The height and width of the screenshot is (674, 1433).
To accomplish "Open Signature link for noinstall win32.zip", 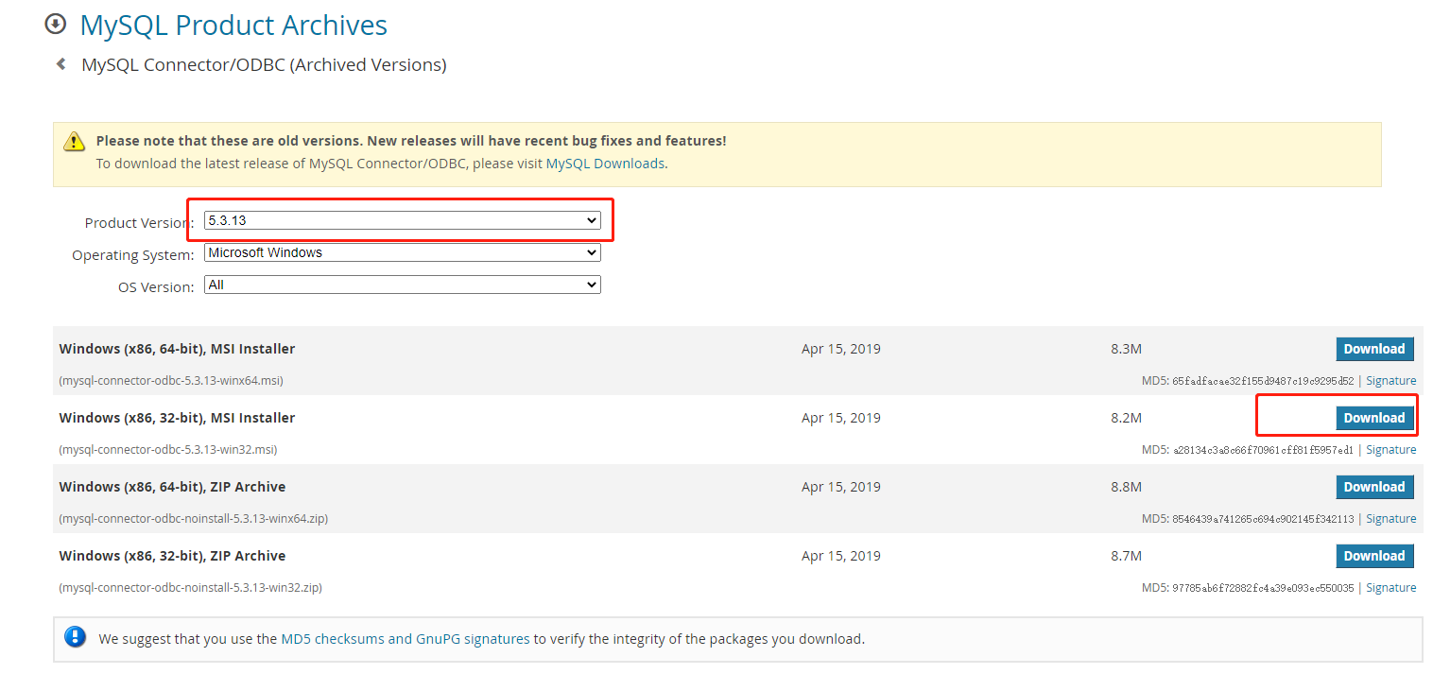I will click(1391, 588).
